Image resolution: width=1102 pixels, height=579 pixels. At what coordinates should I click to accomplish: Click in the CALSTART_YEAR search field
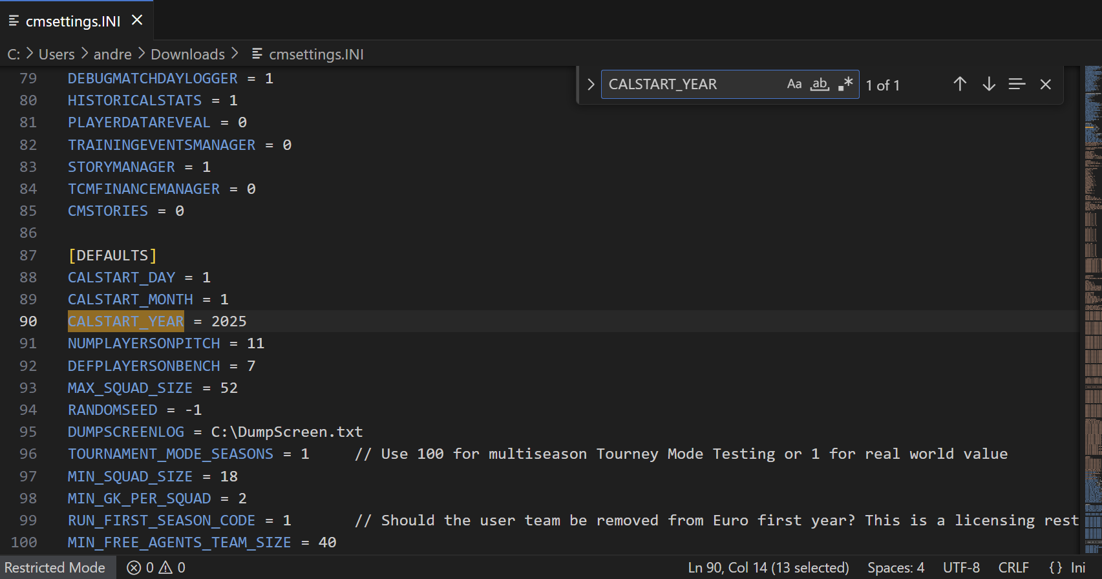[692, 84]
